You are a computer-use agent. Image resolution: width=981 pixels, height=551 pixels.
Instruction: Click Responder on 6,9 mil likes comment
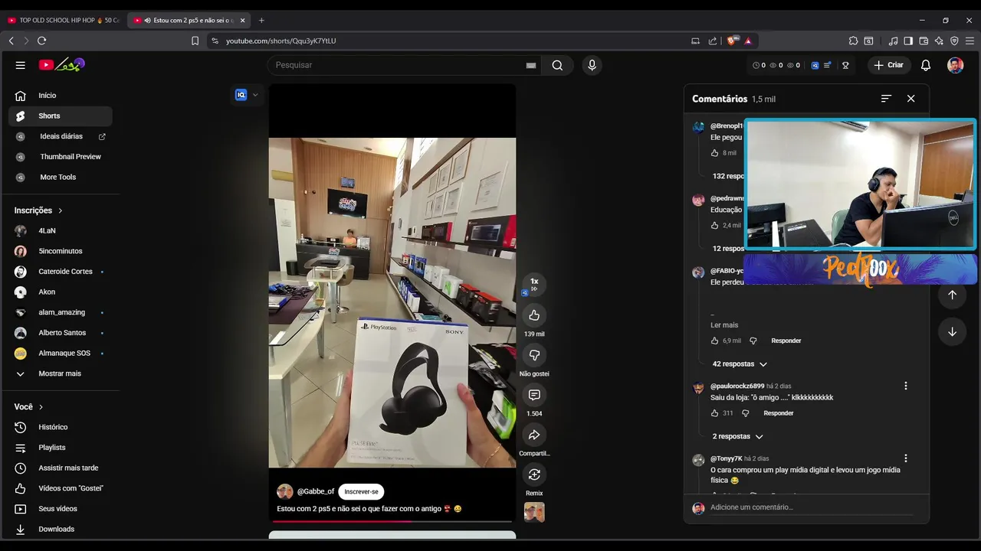(786, 341)
